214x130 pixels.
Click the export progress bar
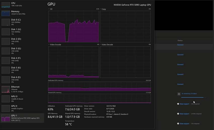click(194, 97)
